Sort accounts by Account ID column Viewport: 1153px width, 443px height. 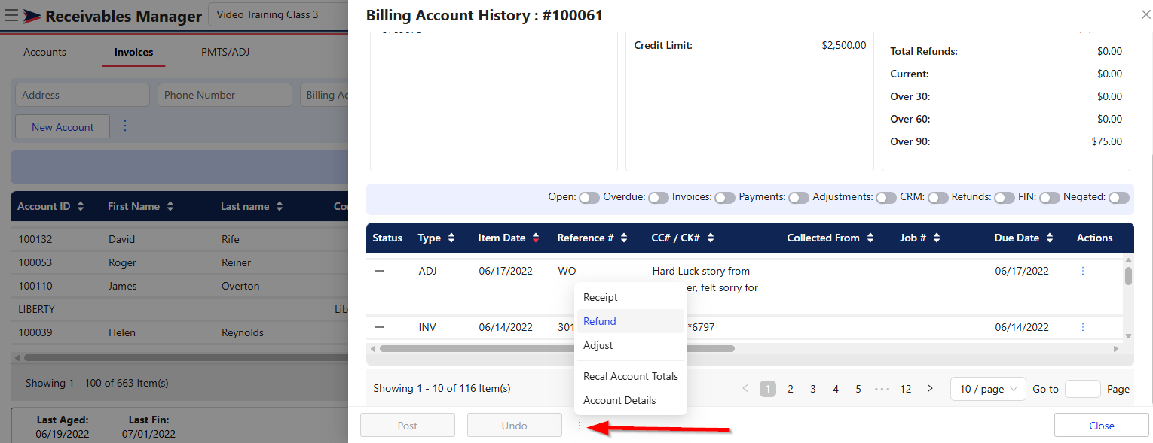[81, 206]
